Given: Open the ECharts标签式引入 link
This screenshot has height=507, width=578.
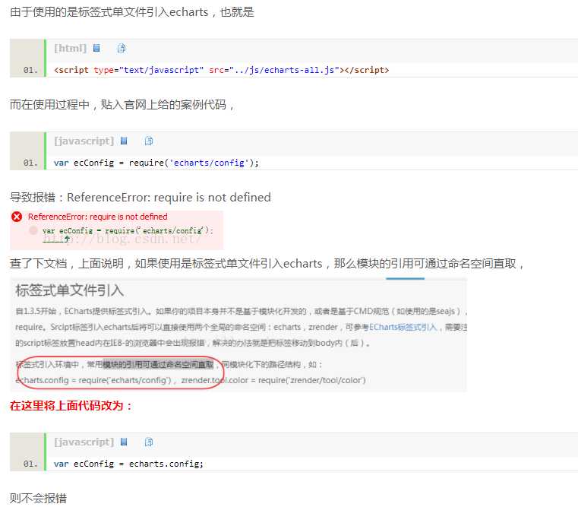Looking at the screenshot, I should [x=403, y=328].
